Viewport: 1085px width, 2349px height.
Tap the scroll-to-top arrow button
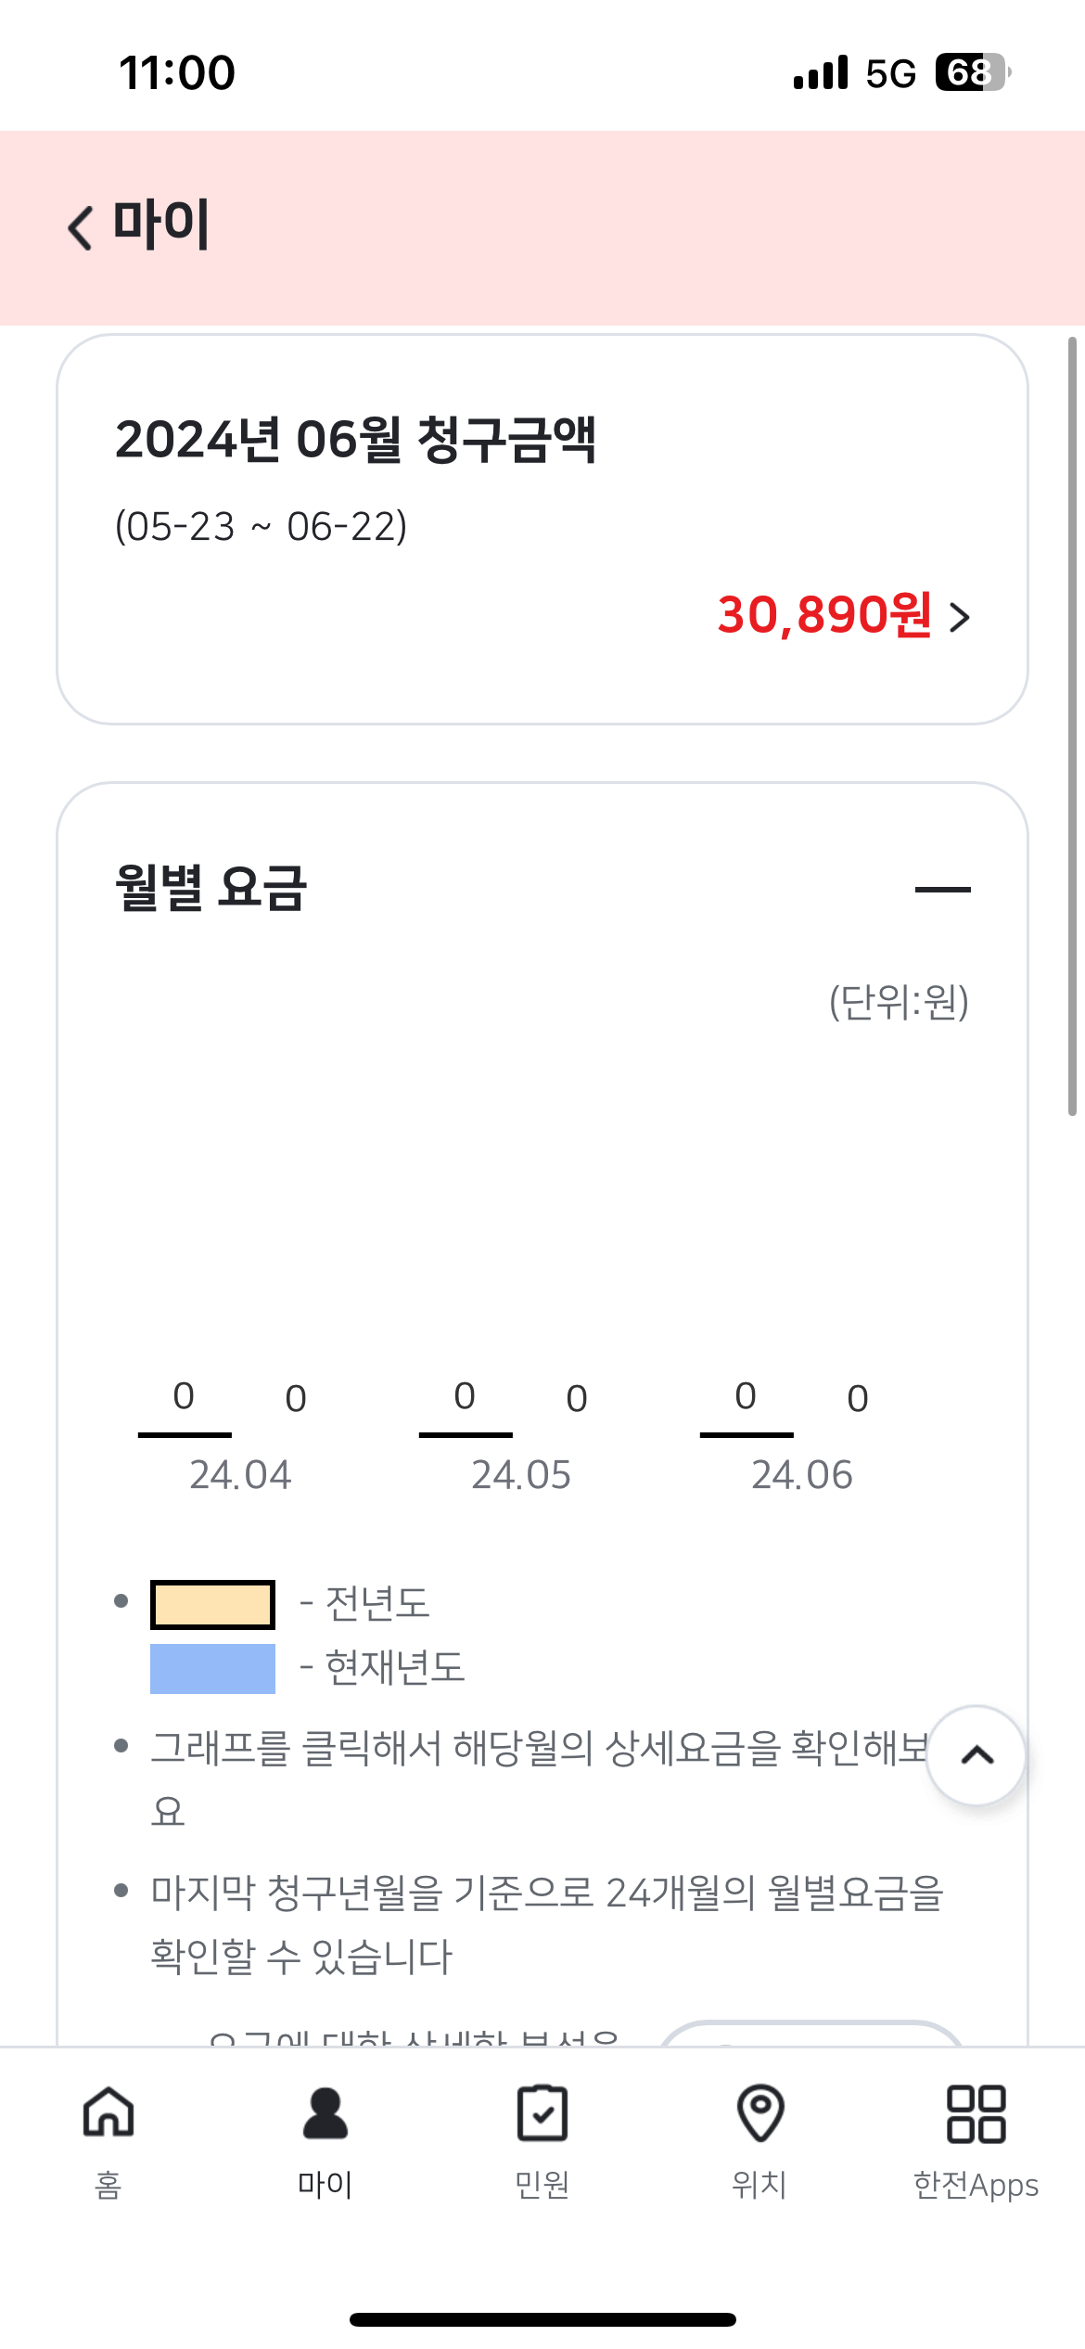pyautogui.click(x=976, y=1755)
